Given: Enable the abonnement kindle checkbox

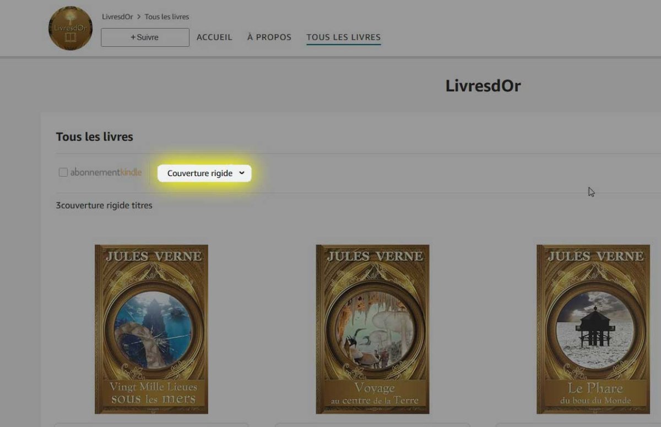Looking at the screenshot, I should tap(63, 173).
